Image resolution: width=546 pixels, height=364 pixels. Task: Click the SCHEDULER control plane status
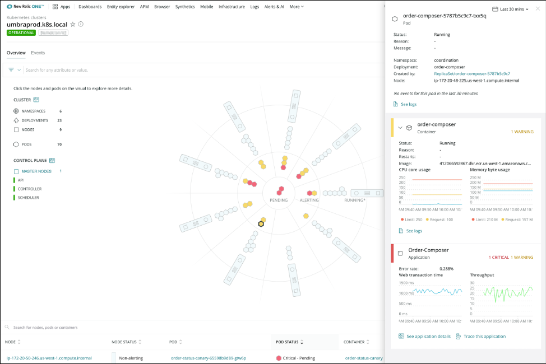29,198
